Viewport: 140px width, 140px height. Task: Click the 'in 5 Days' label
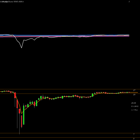tap(134, 110)
